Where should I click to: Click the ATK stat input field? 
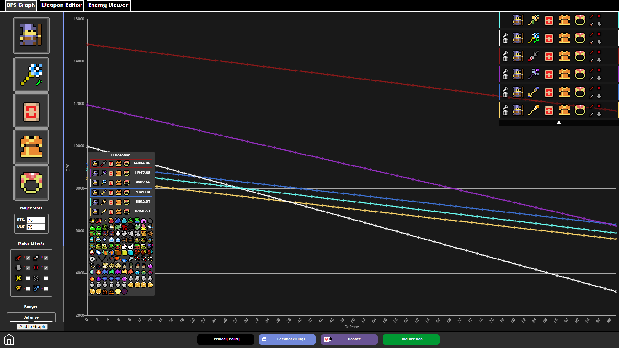[x=35, y=220]
